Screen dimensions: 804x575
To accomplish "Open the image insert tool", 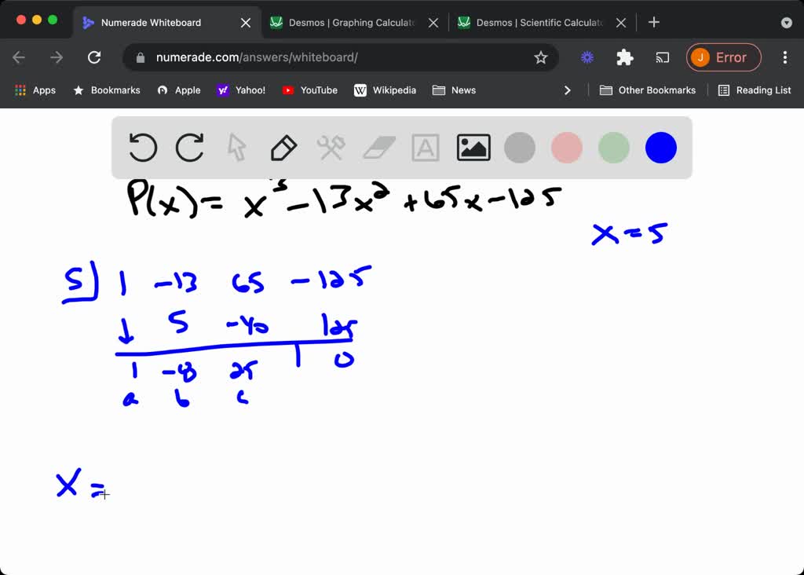I will pos(473,147).
